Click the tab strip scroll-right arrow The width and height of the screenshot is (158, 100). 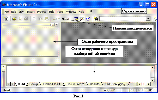pos(13,84)
